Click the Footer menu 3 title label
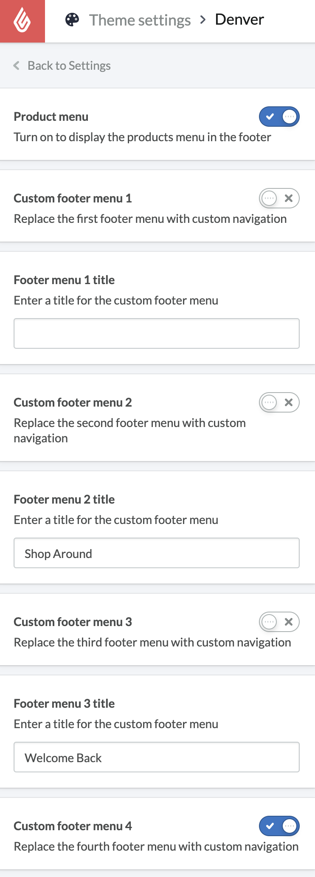 point(64,703)
